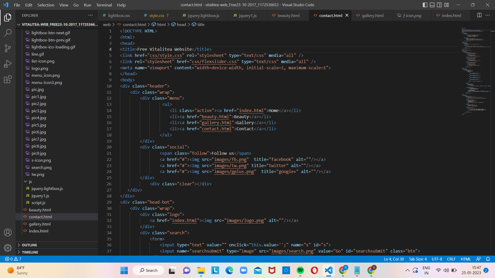Viewport: 495px width, 278px height.
Task: Select beauty.html in the Explorer file list
Action: tap(40, 210)
